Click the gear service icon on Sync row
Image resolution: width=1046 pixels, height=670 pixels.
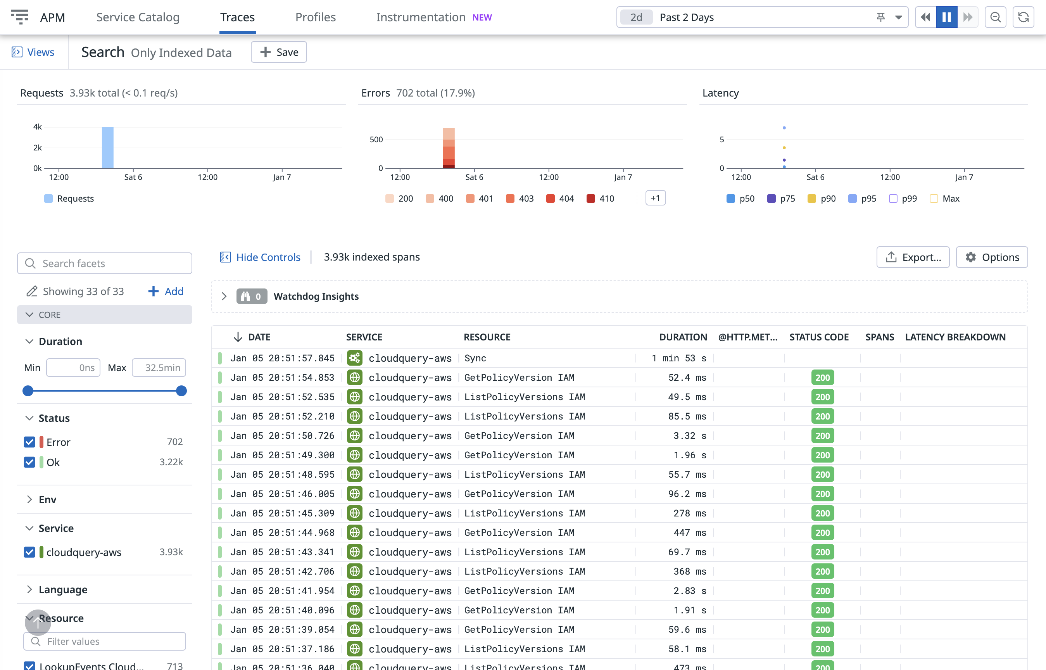point(355,358)
